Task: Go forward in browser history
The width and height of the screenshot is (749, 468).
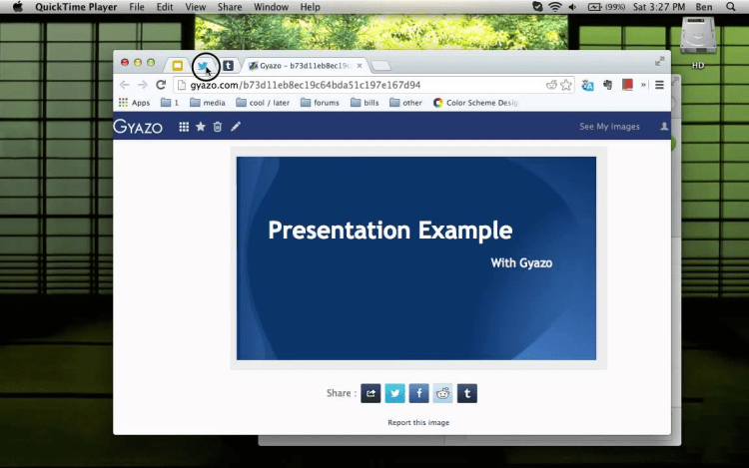Action: point(143,85)
